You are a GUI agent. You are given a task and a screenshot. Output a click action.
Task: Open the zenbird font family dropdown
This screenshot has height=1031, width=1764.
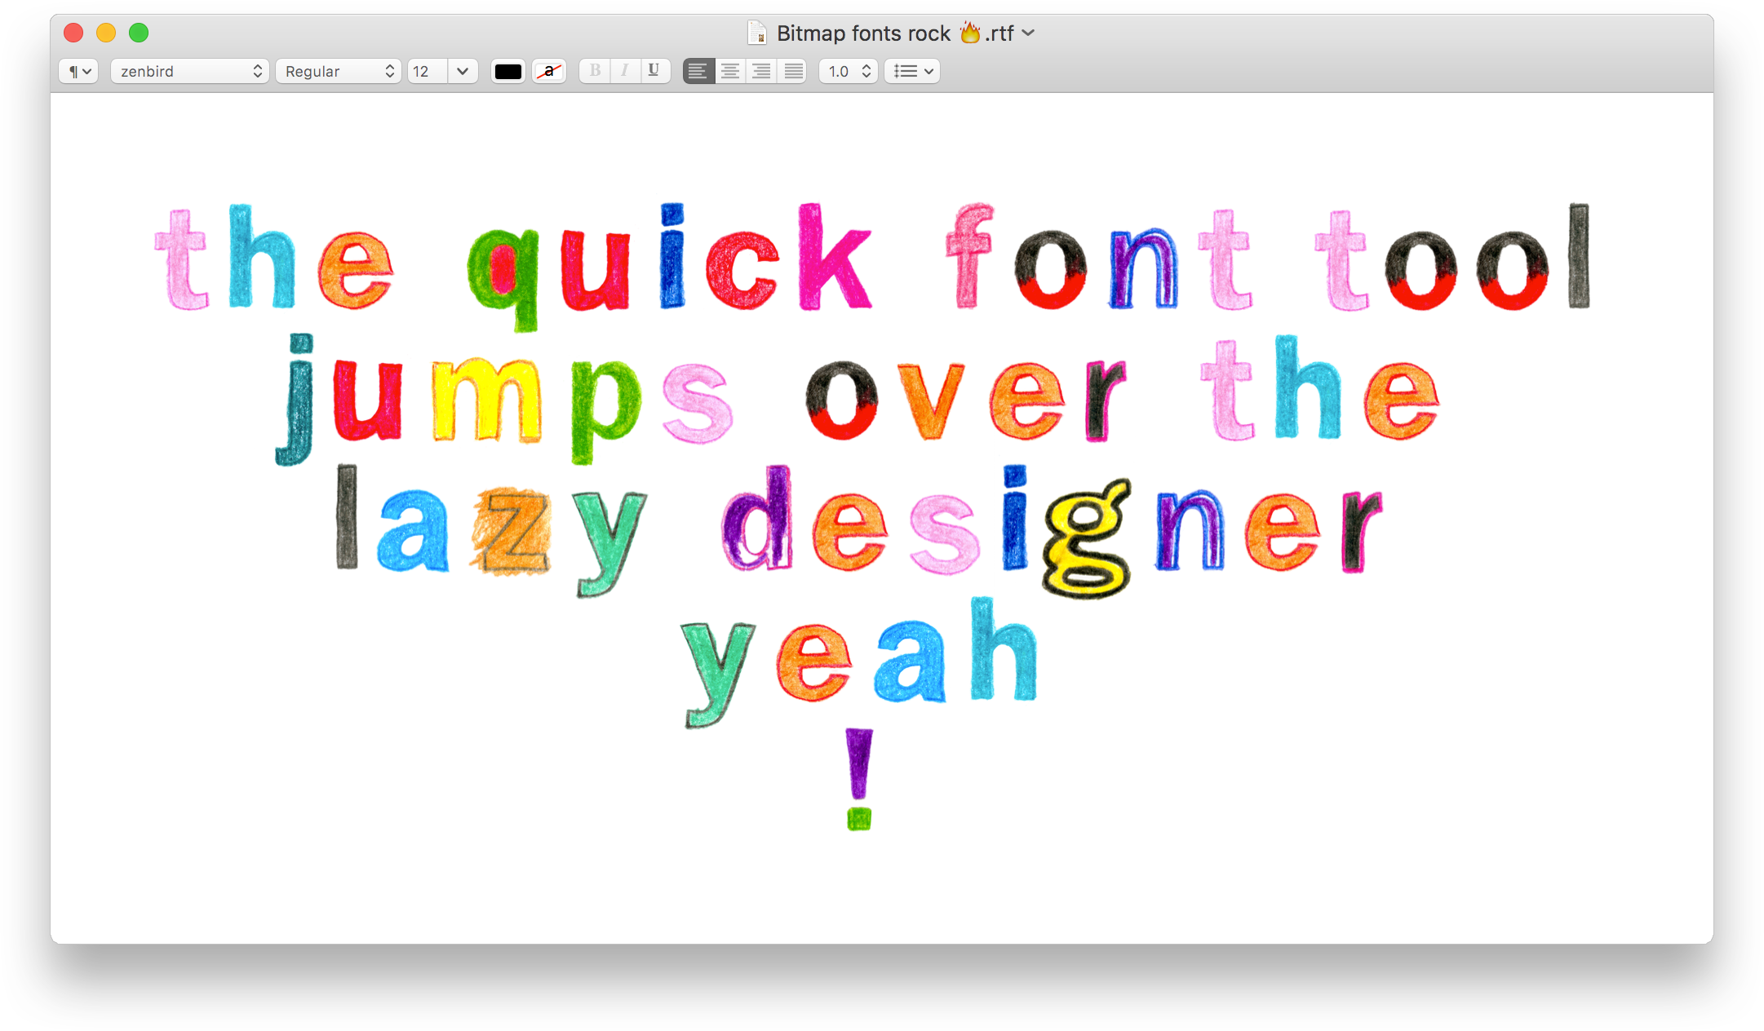(x=189, y=71)
